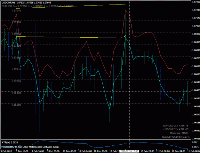Click the '9 Feb 16:00' time axis label
Screen dimensions: 200x153
pos(38,151)
